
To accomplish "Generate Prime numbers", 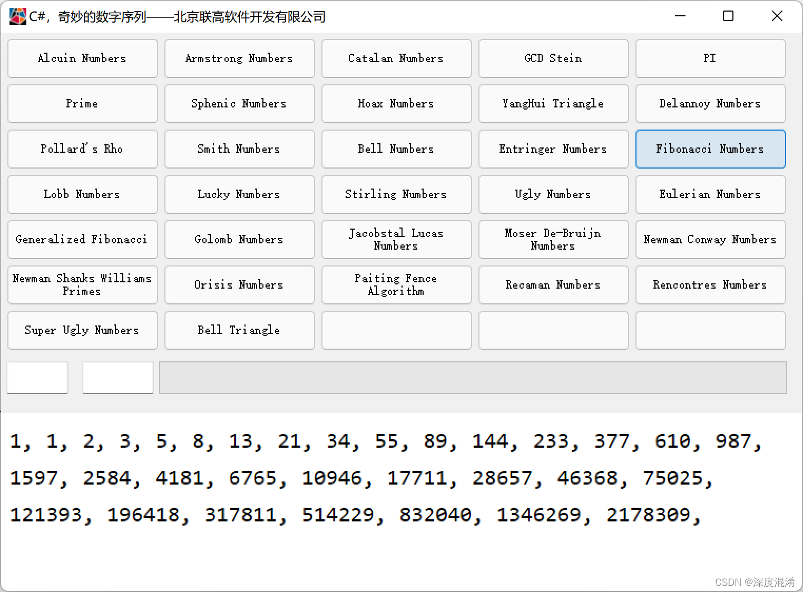I will [82, 104].
